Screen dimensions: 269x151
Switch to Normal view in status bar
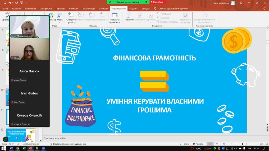[x=210, y=144]
